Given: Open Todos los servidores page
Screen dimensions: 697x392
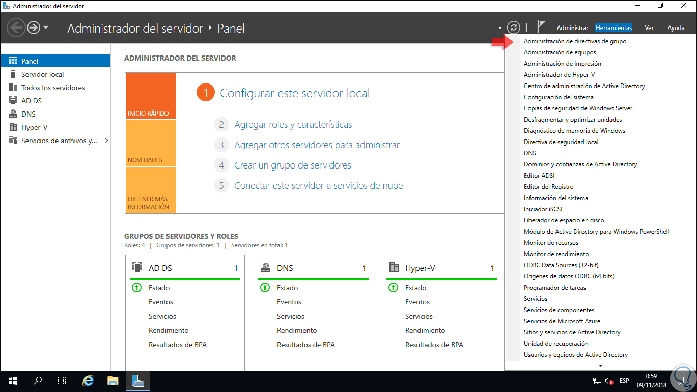Looking at the screenshot, I should tap(53, 88).
